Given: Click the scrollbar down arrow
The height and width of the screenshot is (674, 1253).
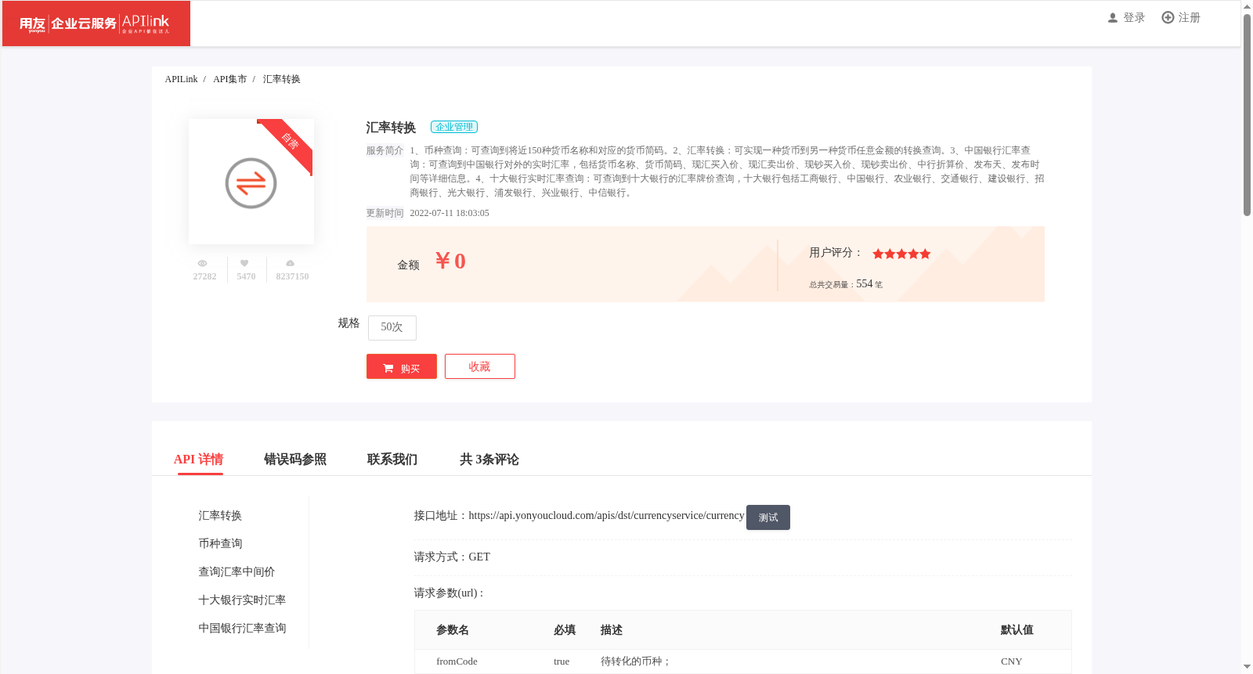Looking at the screenshot, I should (1247, 667).
